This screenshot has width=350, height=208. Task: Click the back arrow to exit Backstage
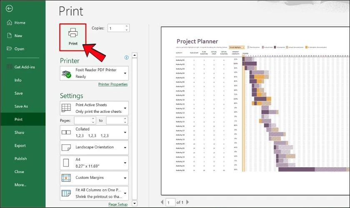point(10,8)
